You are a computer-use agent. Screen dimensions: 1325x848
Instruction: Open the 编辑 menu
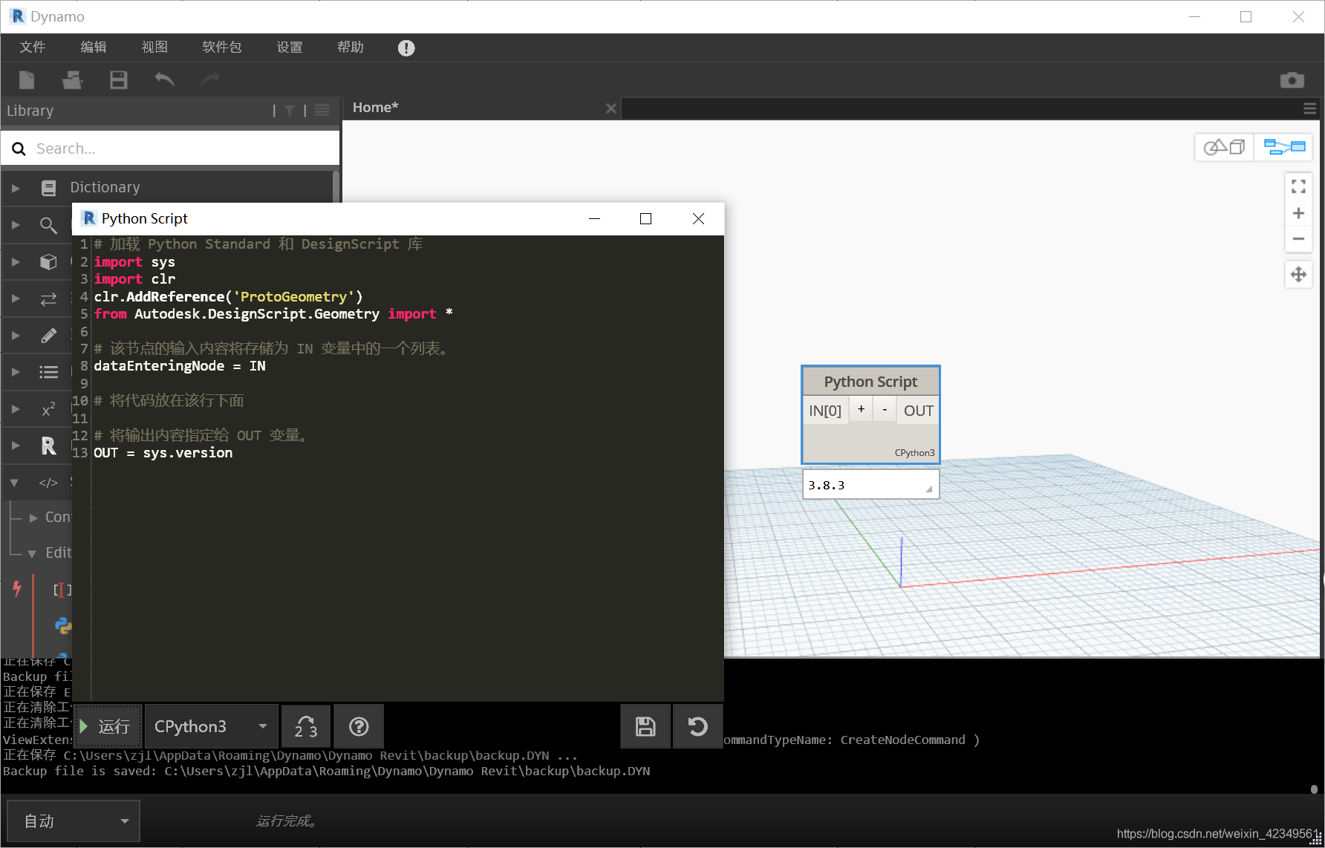pos(94,48)
